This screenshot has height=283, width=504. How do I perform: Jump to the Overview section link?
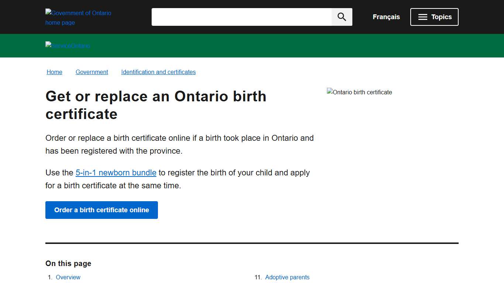[x=68, y=277]
